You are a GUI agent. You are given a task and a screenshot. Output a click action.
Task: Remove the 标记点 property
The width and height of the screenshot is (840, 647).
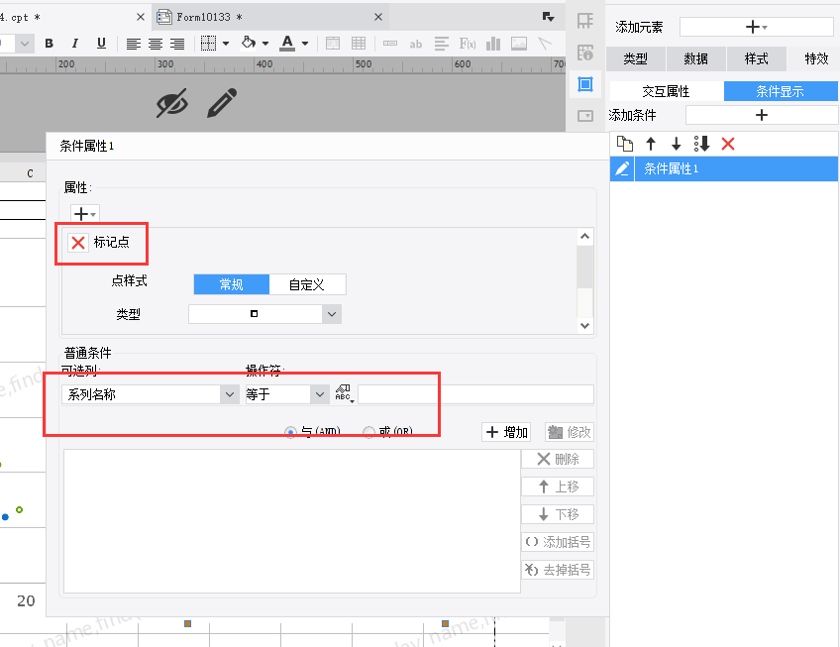(x=78, y=243)
